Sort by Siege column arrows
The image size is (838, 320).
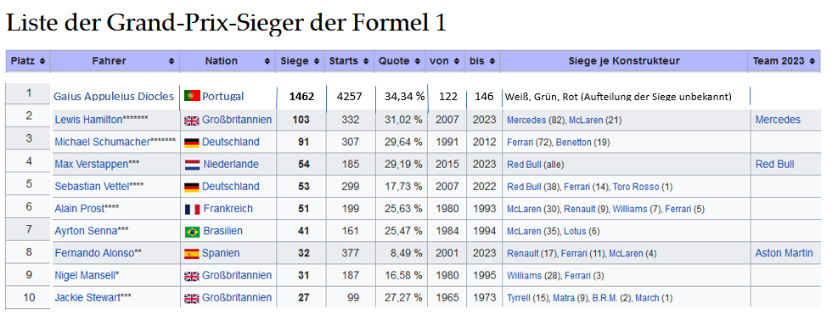tap(317, 61)
